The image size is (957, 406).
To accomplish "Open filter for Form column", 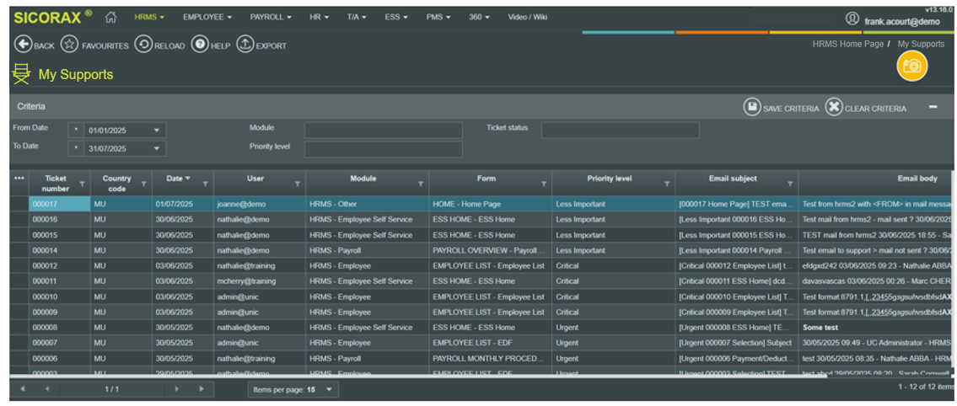I will (544, 184).
